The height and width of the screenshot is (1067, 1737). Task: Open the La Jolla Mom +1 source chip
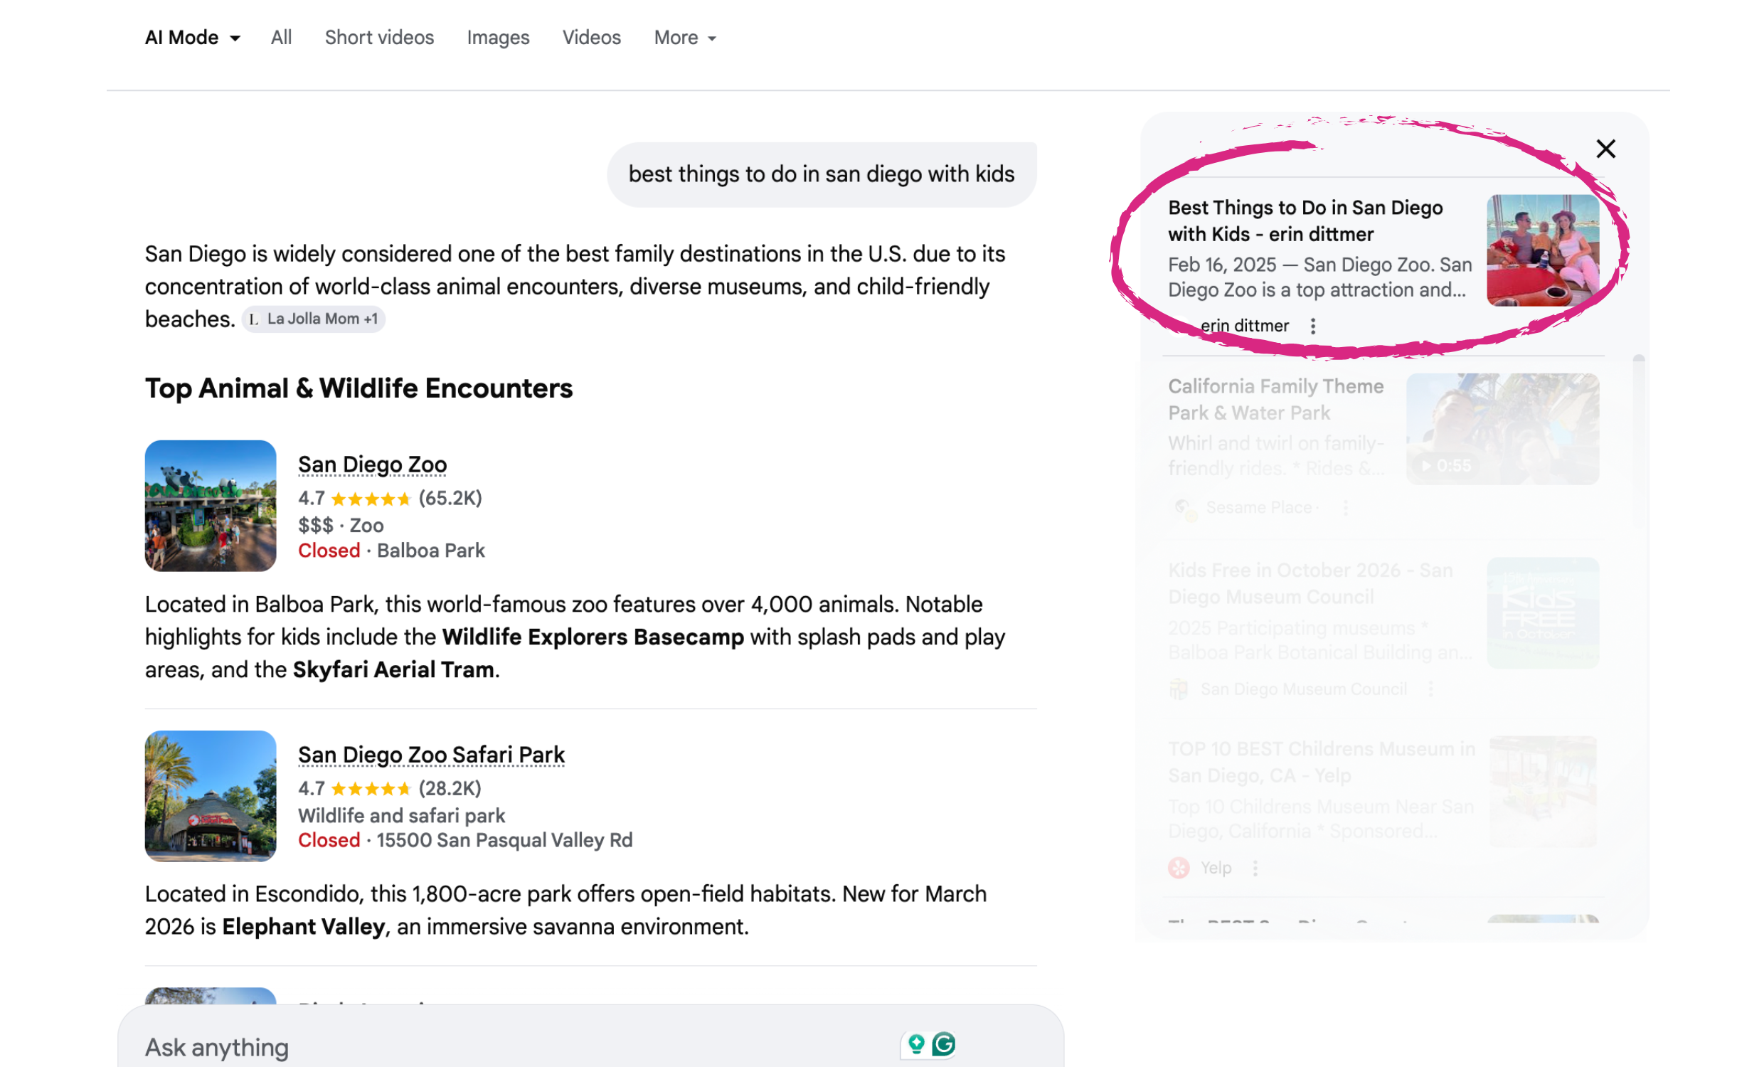tap(314, 319)
